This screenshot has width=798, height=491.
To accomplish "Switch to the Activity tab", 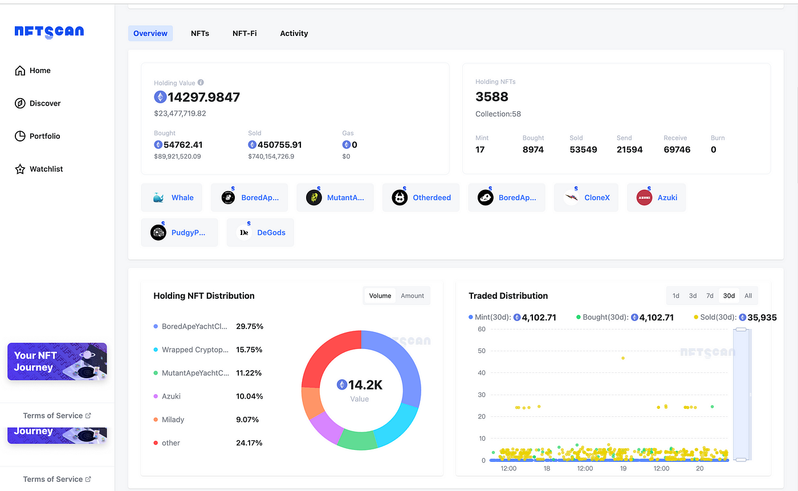I will (x=294, y=33).
